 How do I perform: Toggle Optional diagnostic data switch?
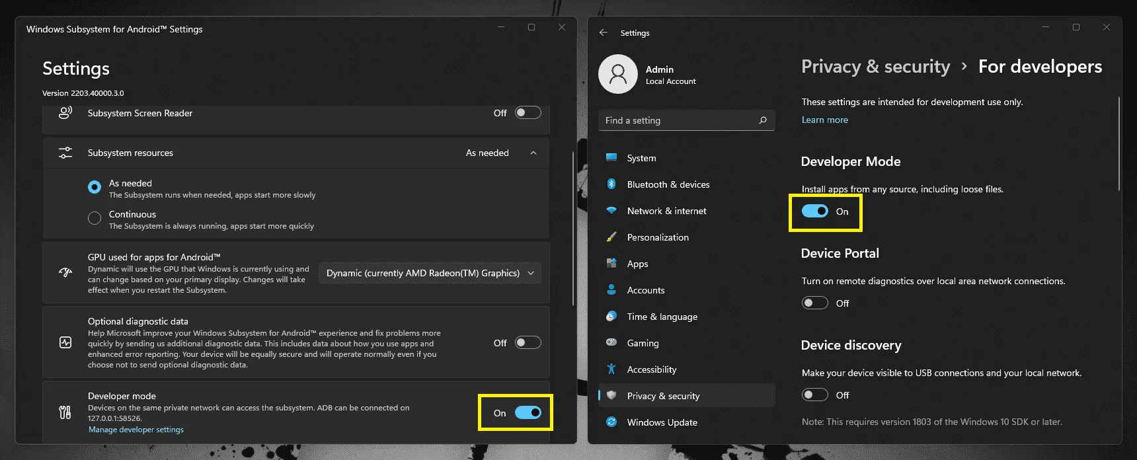pos(528,342)
